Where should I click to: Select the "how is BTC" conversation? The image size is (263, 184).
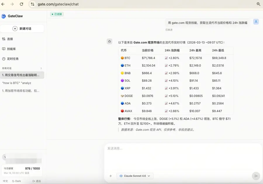click(22, 83)
